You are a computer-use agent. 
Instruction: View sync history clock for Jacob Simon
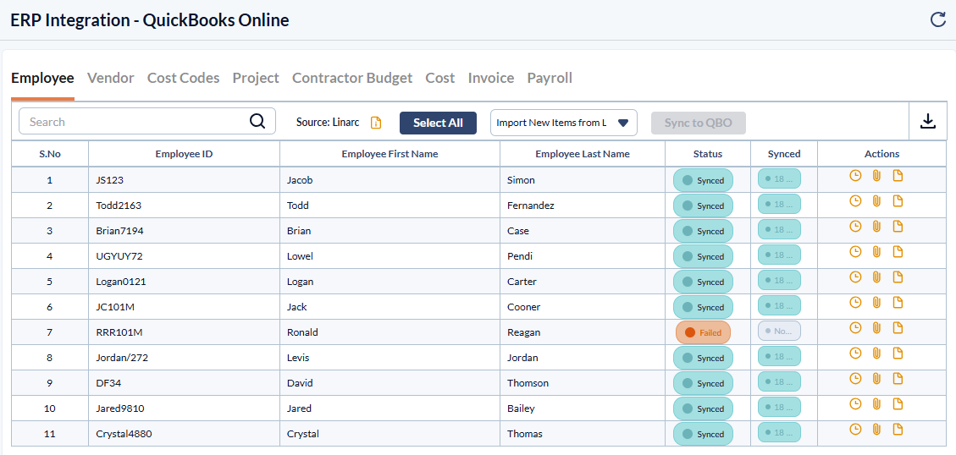(855, 176)
